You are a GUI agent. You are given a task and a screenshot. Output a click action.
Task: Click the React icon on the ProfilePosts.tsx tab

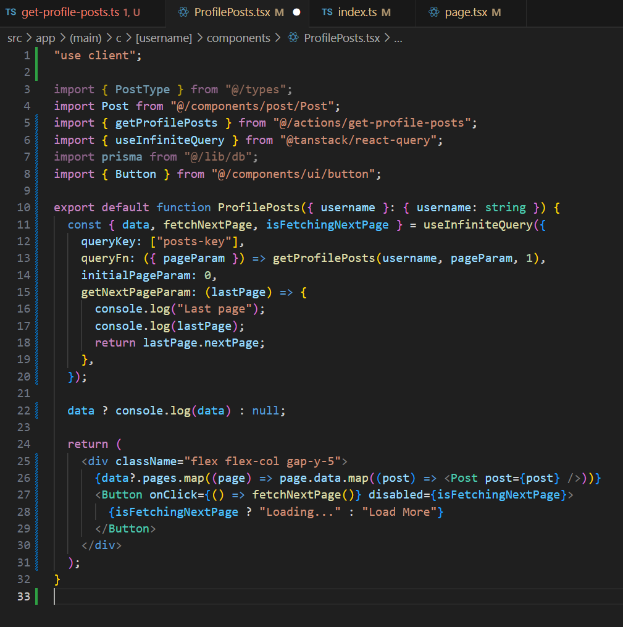(x=183, y=12)
